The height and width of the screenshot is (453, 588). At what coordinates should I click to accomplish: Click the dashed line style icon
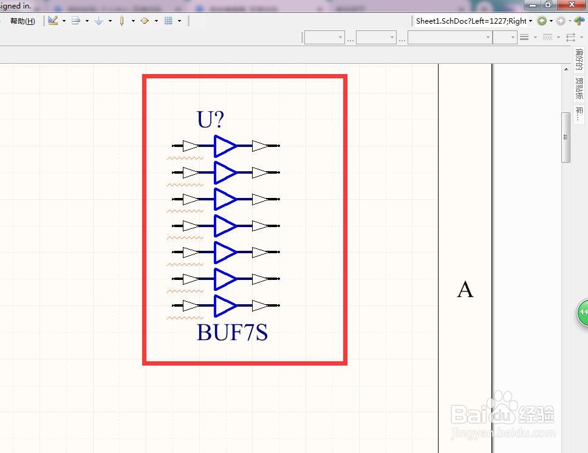click(x=547, y=37)
